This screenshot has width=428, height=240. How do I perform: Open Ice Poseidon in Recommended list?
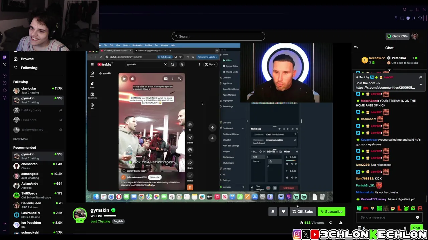(38, 225)
